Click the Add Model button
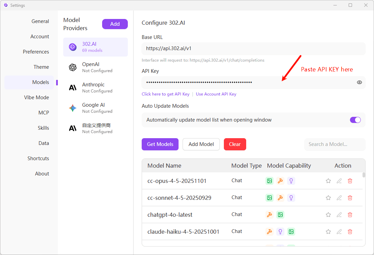 pos(201,144)
